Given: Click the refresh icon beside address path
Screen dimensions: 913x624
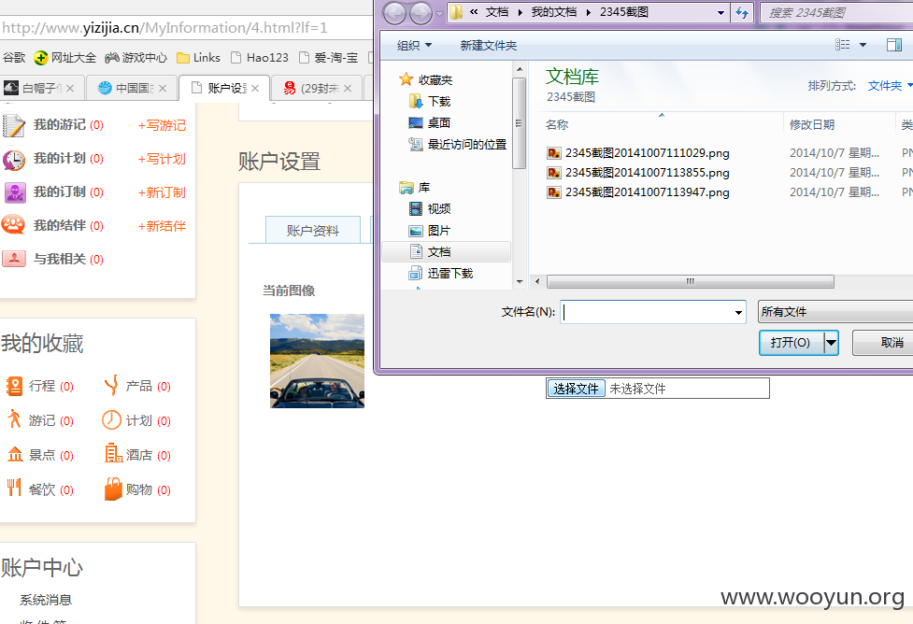Looking at the screenshot, I should point(742,12).
